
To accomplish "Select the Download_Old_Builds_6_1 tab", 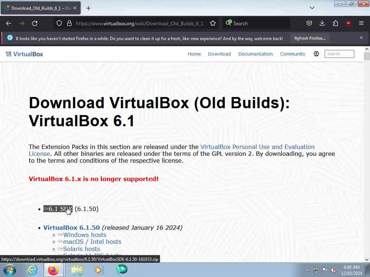I will pos(40,8).
